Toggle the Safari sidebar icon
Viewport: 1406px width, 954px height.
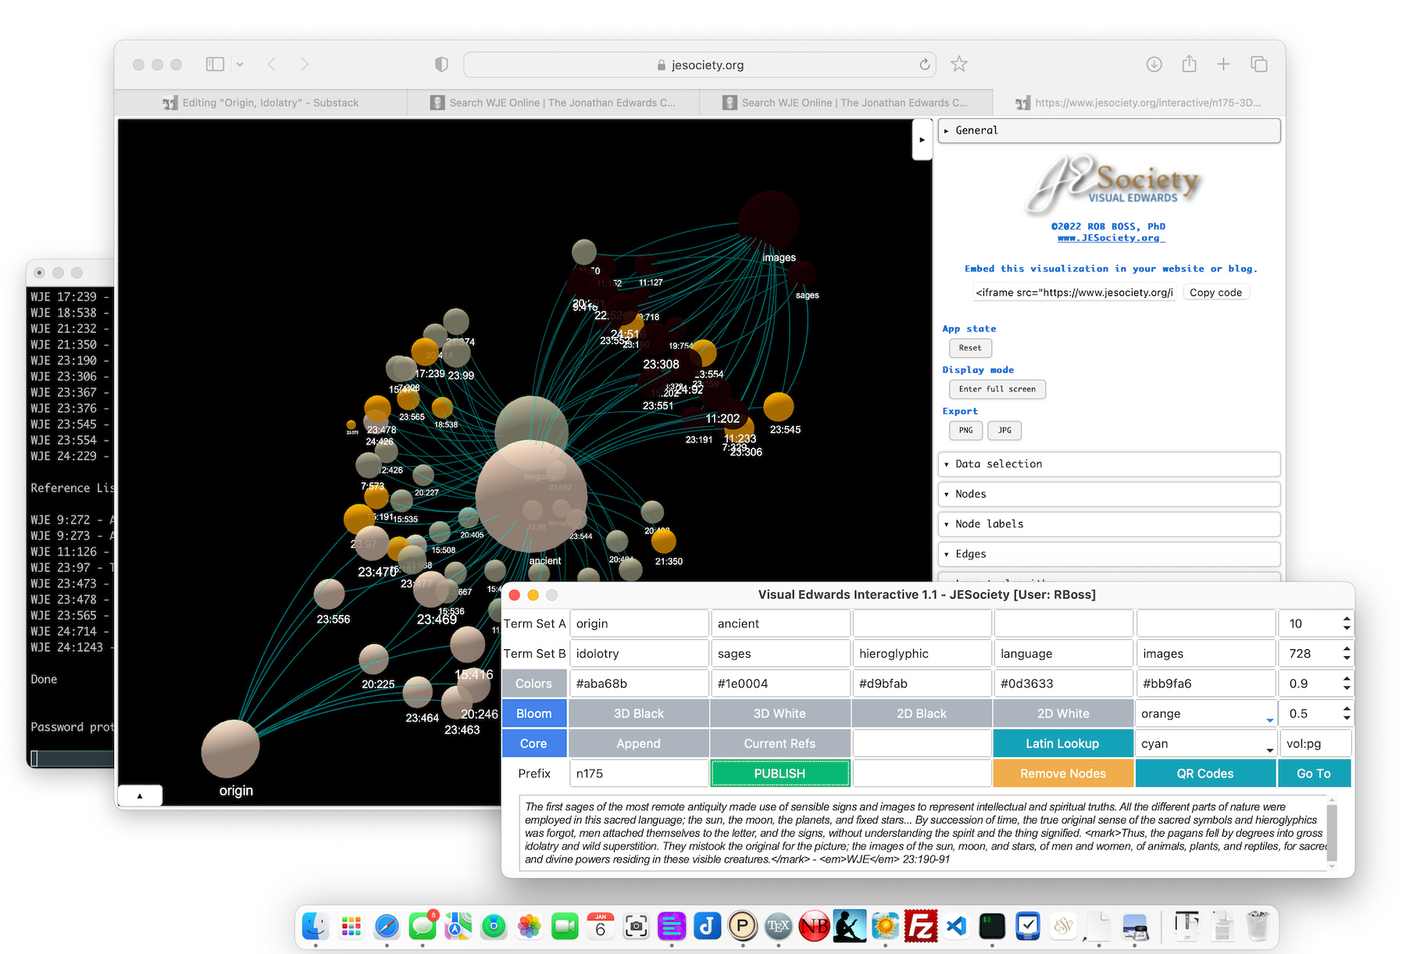point(215,64)
